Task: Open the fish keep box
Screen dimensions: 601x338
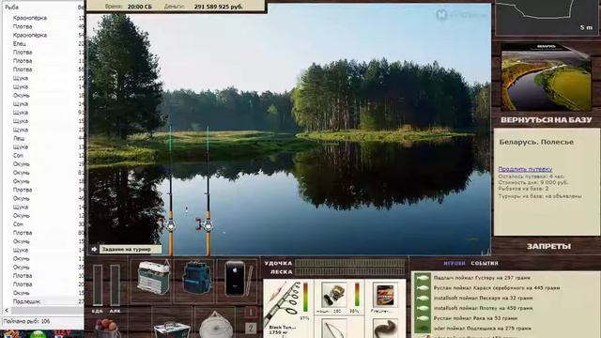Action: [x=172, y=330]
